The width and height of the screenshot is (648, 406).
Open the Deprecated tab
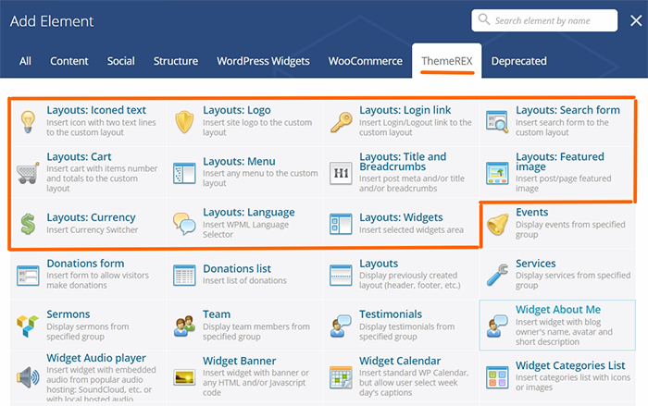click(x=518, y=61)
